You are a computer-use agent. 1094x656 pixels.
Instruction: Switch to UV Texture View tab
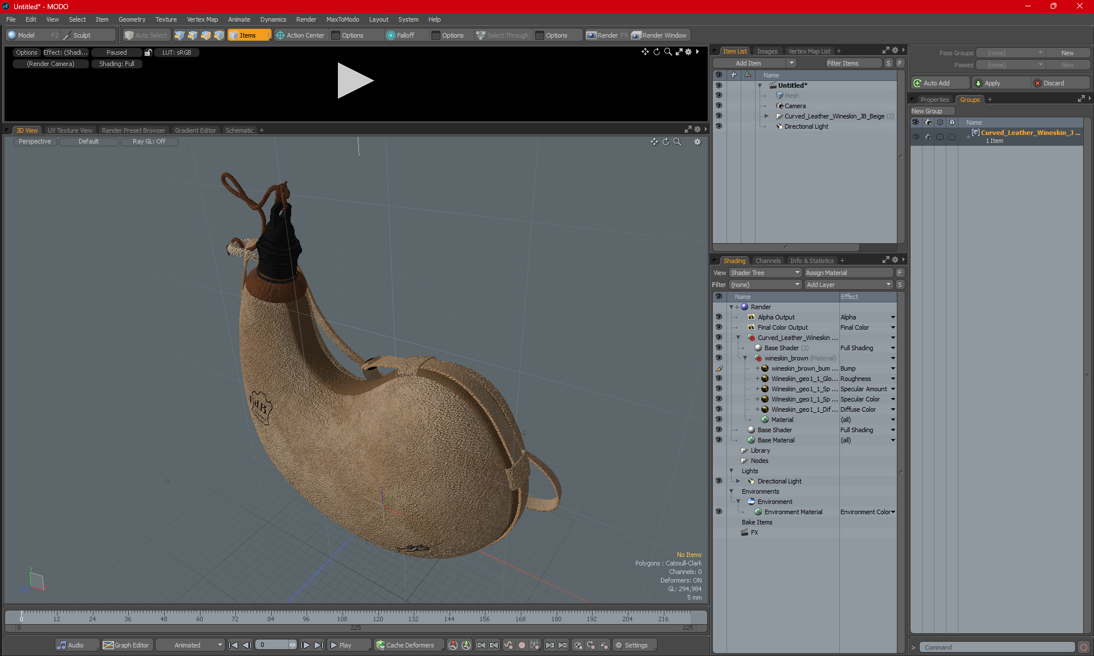pyautogui.click(x=70, y=130)
